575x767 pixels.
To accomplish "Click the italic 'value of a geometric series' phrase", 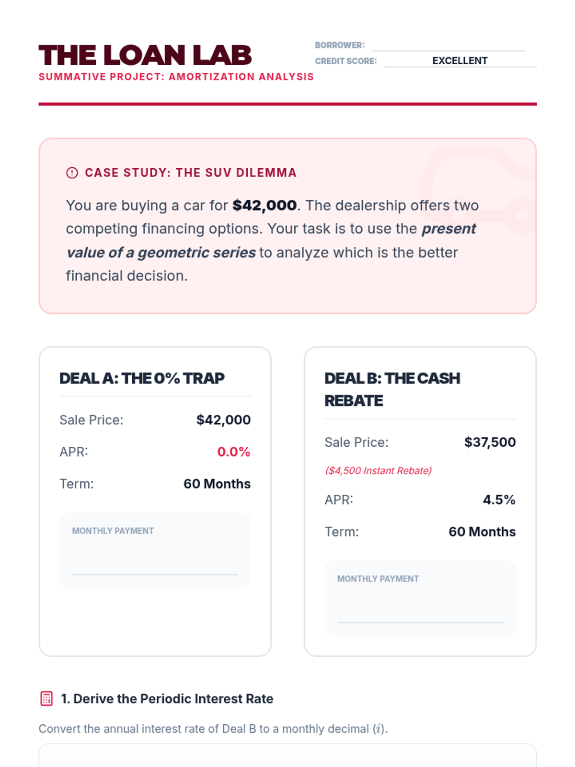I will click(161, 253).
